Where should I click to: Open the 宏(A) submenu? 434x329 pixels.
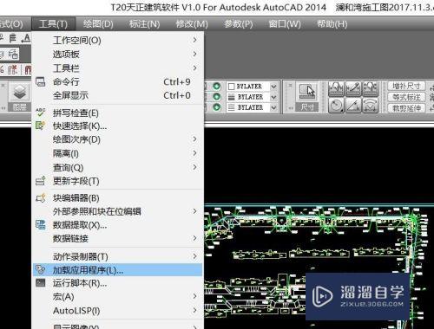pos(118,296)
